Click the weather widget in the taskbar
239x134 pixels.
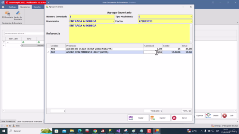coord(192,131)
